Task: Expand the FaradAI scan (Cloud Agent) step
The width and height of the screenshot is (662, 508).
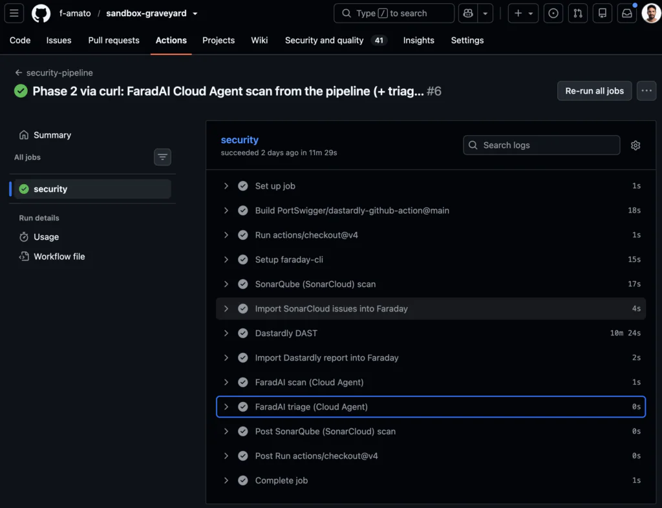Action: (x=431, y=382)
